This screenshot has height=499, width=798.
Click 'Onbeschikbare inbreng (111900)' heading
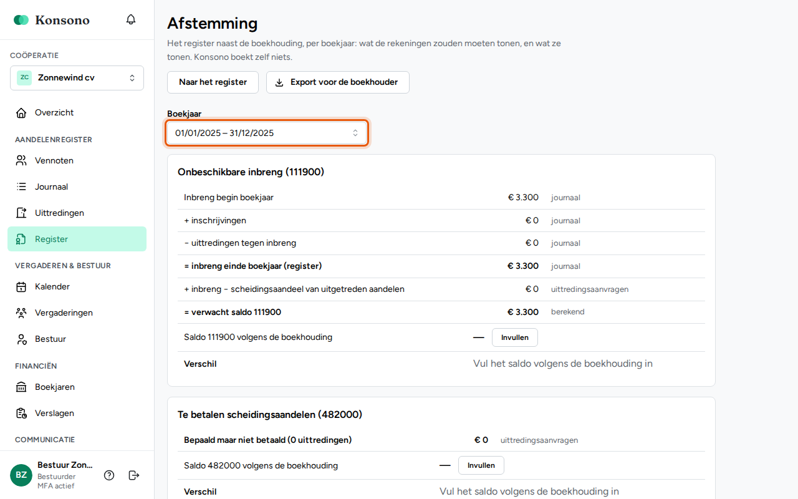coord(251,172)
